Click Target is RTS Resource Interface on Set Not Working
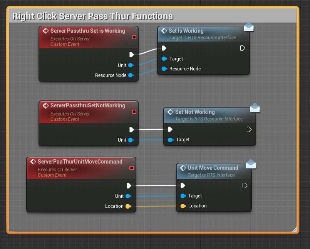The image size is (310, 249). 209,119
